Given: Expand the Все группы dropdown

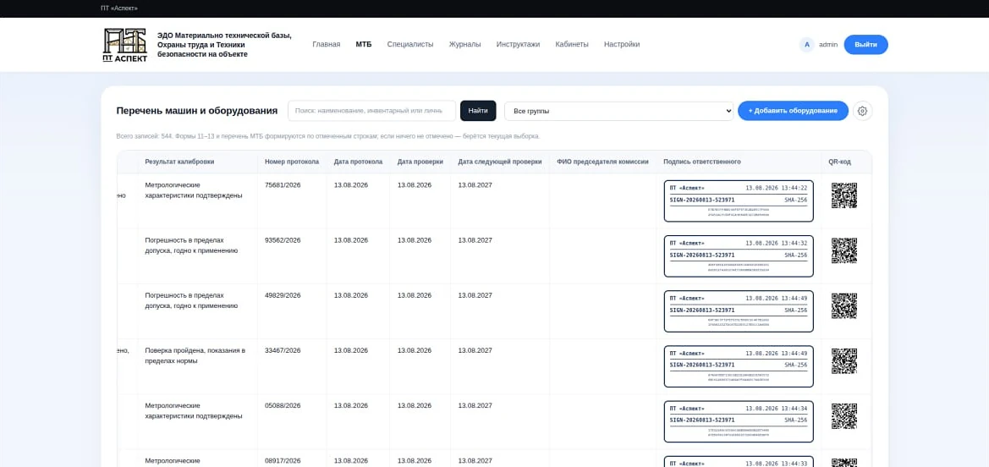Looking at the screenshot, I should click(x=618, y=111).
